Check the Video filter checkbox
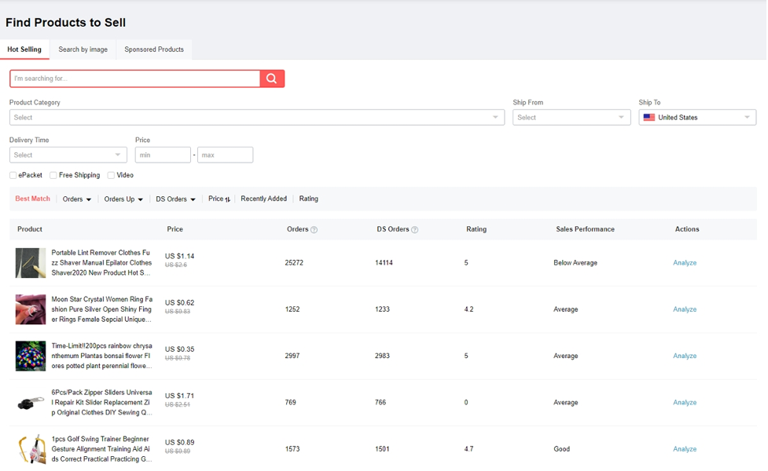Viewport: 768px width, 471px height. click(111, 175)
